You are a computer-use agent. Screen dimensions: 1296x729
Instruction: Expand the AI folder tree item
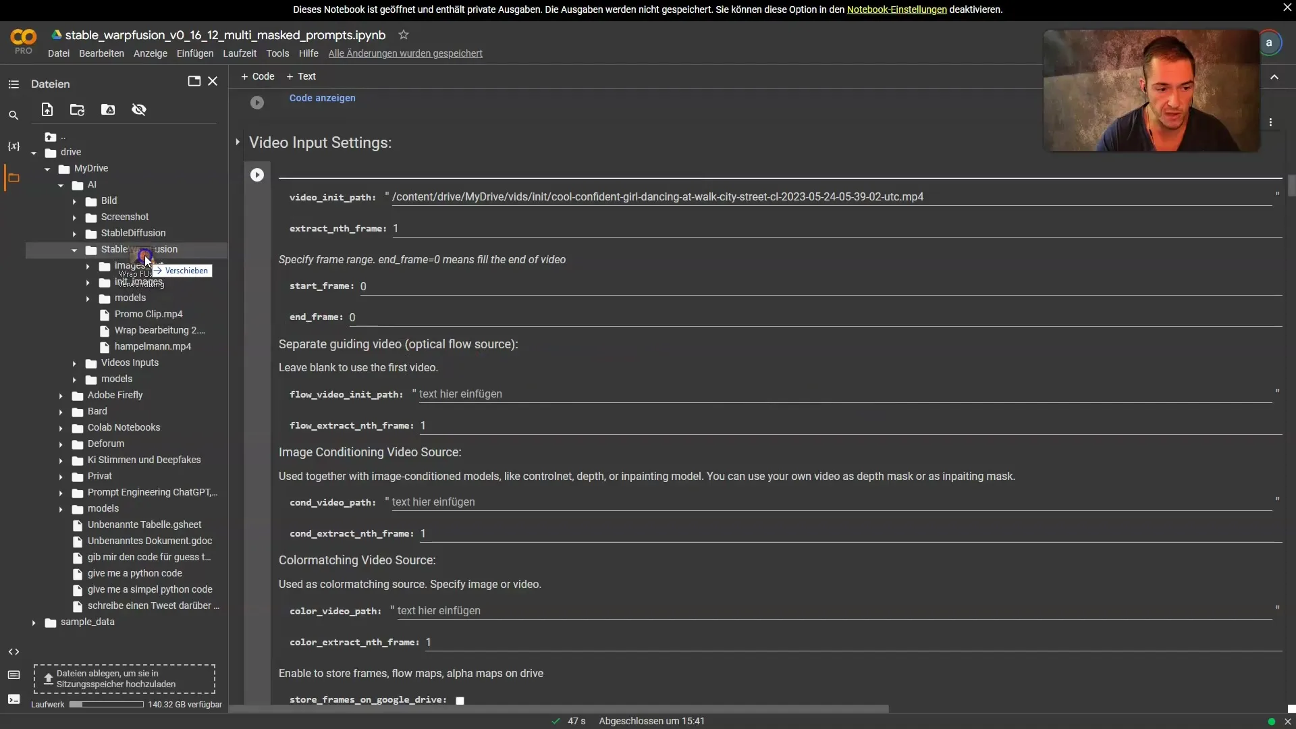coord(61,184)
